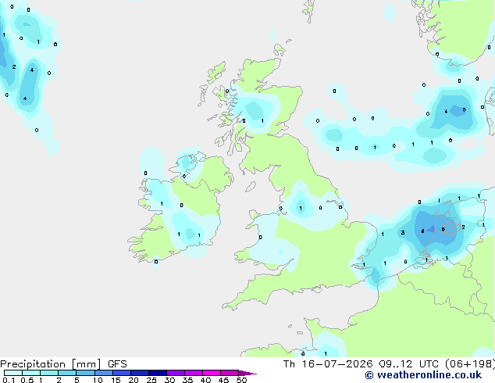Viewport: 495px width, 383px height.
Task: Pick the dark navy 25 mm legend swatch
Action: (x=158, y=373)
